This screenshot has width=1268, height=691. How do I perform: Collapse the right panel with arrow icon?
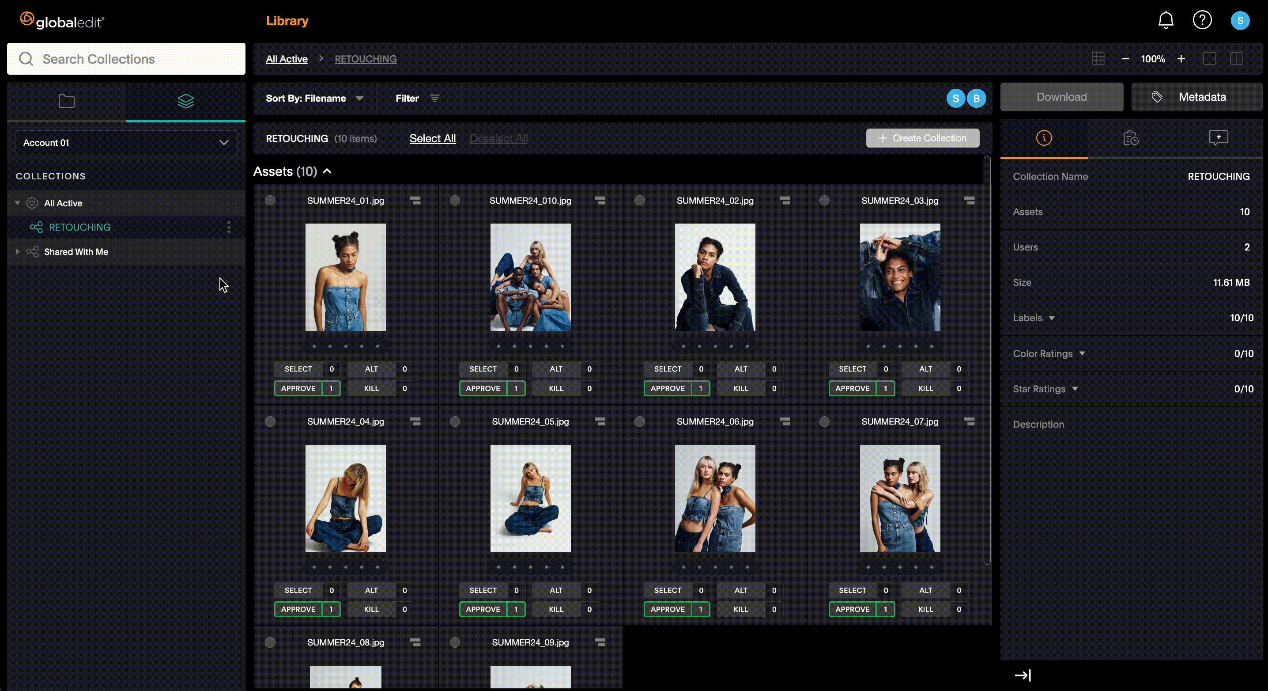[1023, 675]
